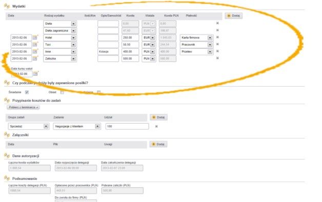Click the empty description field in Dieta row
The image size is (322, 202).
(x=108, y=24)
